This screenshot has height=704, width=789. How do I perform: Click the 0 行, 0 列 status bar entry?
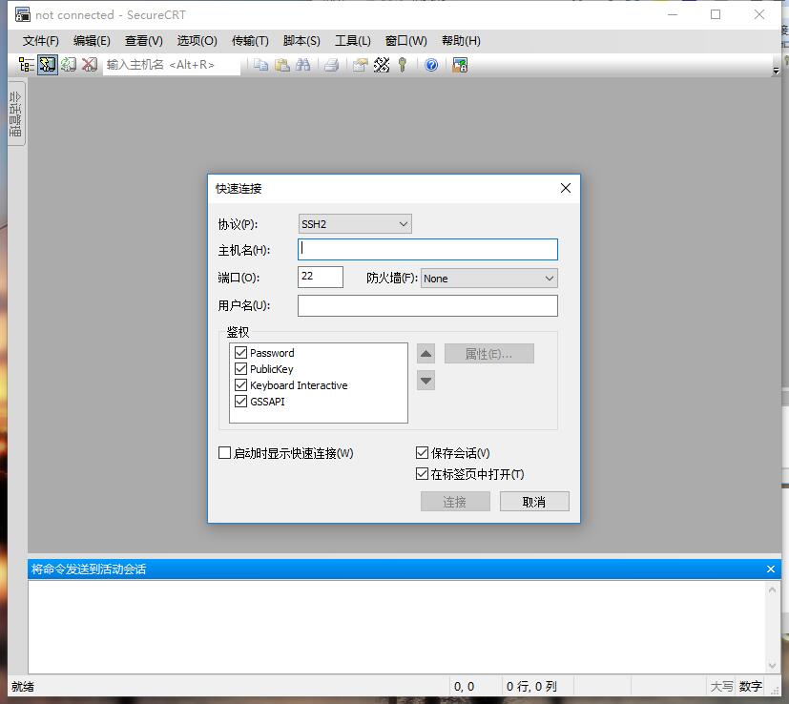point(531,687)
